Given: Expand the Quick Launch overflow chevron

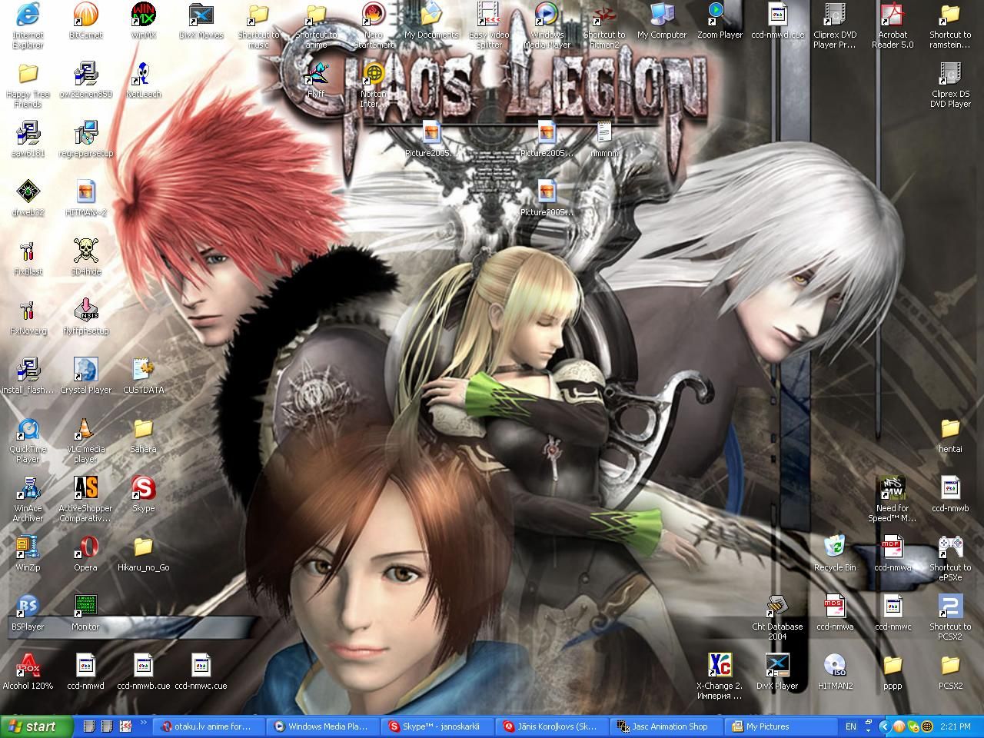Looking at the screenshot, I should click(x=143, y=723).
